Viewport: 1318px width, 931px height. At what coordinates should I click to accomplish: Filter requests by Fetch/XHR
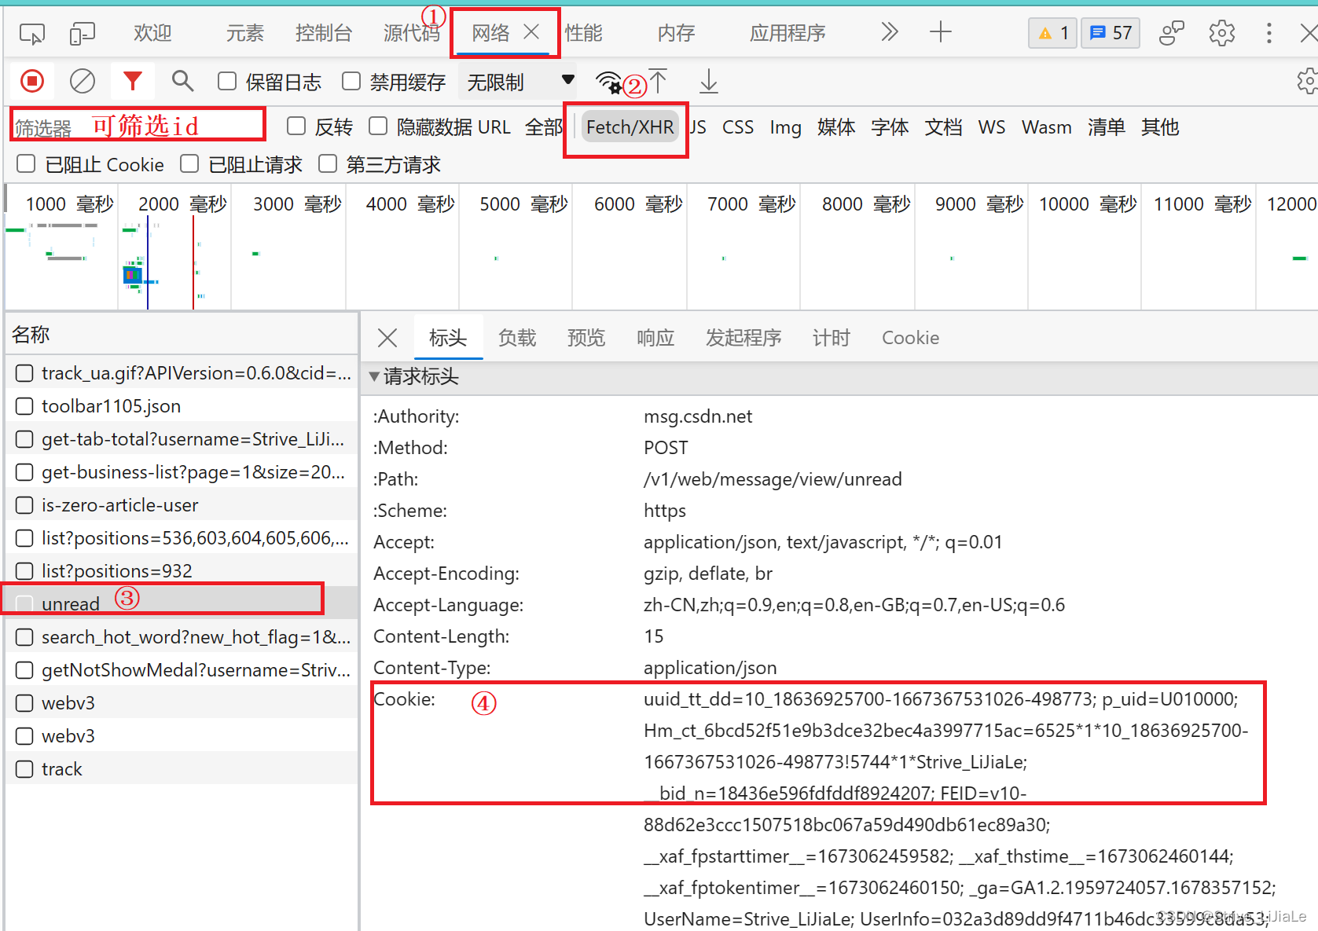(630, 127)
